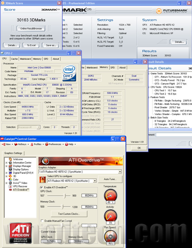Click the Auto-Tune button

tap(110, 179)
